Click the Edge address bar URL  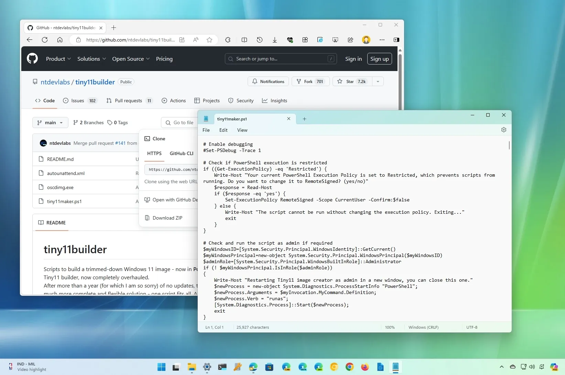130,40
